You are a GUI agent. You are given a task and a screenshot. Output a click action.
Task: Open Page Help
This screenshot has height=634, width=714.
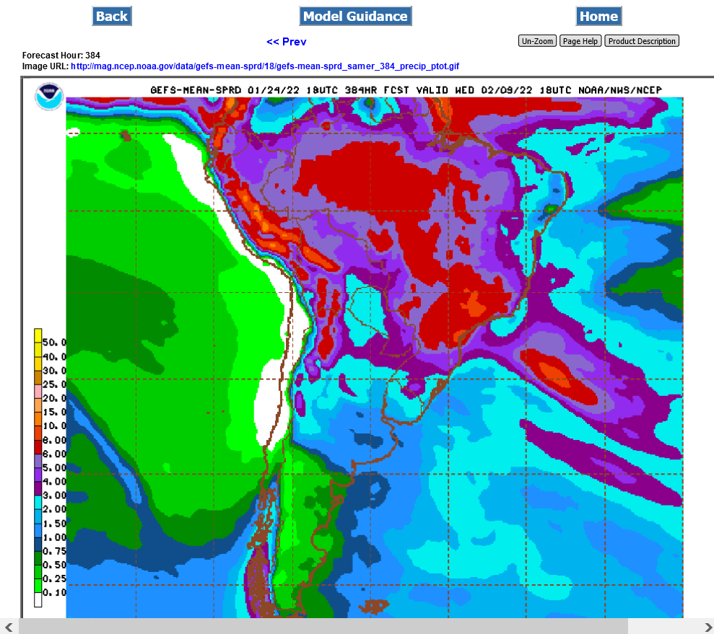coord(580,41)
